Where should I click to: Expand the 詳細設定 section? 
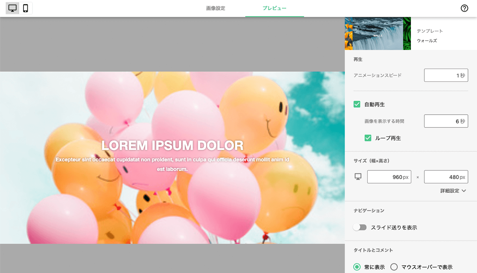tap(450, 191)
